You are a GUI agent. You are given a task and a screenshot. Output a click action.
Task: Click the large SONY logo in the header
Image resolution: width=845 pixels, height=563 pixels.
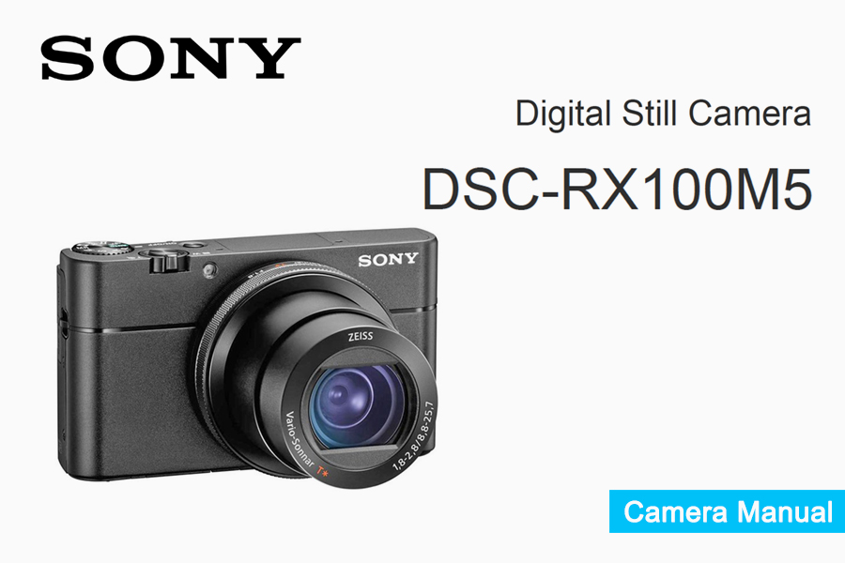coord(170,57)
